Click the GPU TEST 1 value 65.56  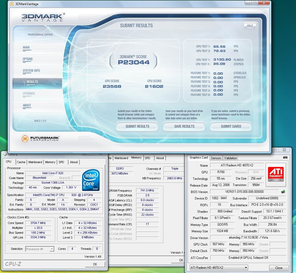tap(219, 46)
